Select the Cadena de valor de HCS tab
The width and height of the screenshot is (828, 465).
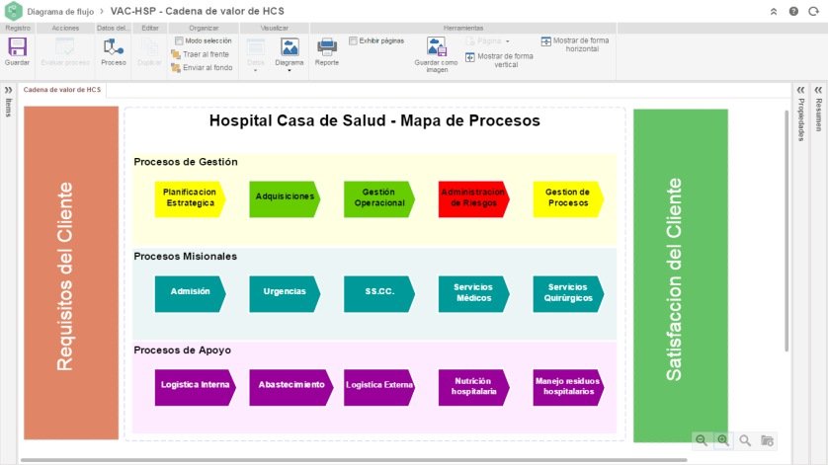point(62,90)
